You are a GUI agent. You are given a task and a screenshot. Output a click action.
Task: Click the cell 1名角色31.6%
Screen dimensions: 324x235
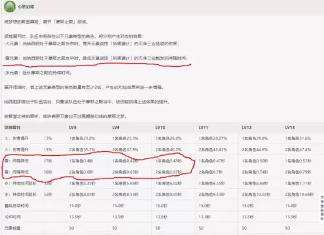click(298, 138)
